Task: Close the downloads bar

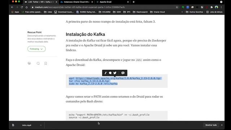Action: click(x=222, y=125)
